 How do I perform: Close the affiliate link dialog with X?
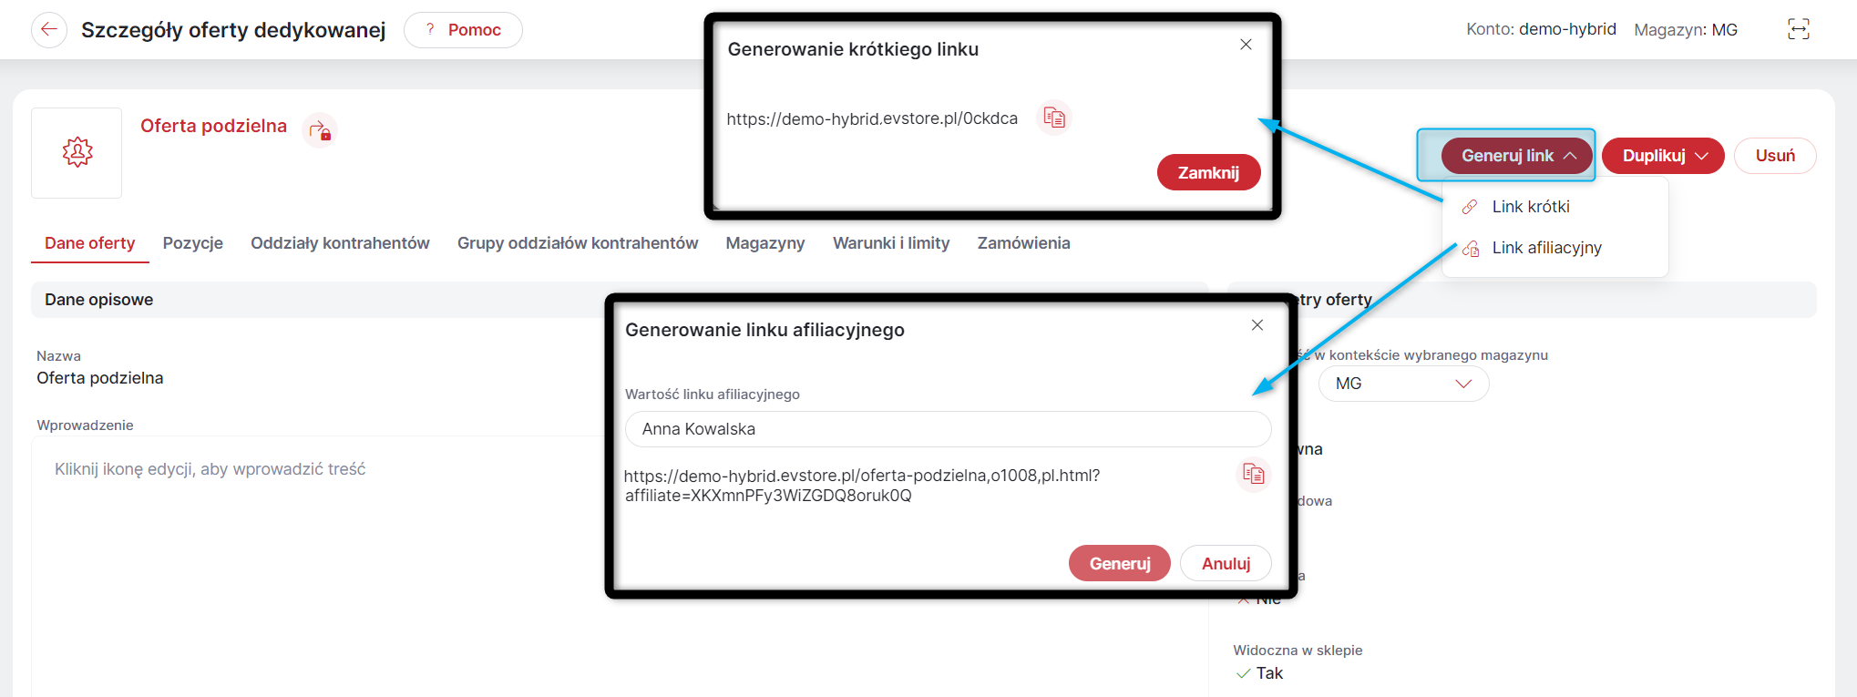point(1257,325)
